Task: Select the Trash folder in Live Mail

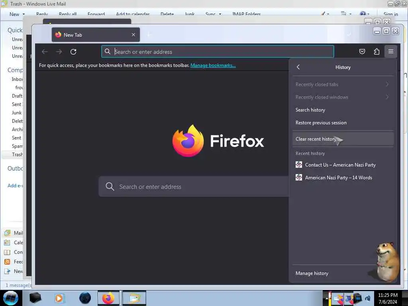Action: 17,155
